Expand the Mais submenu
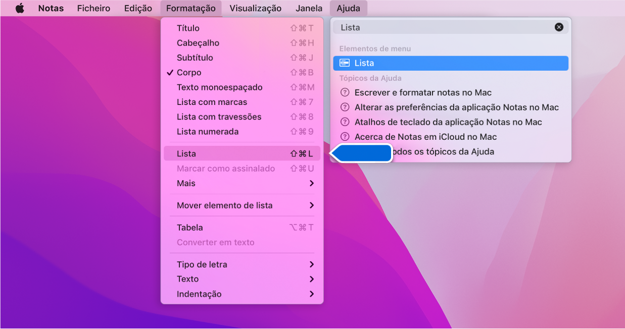This screenshot has height=329, width=625. coord(185,183)
